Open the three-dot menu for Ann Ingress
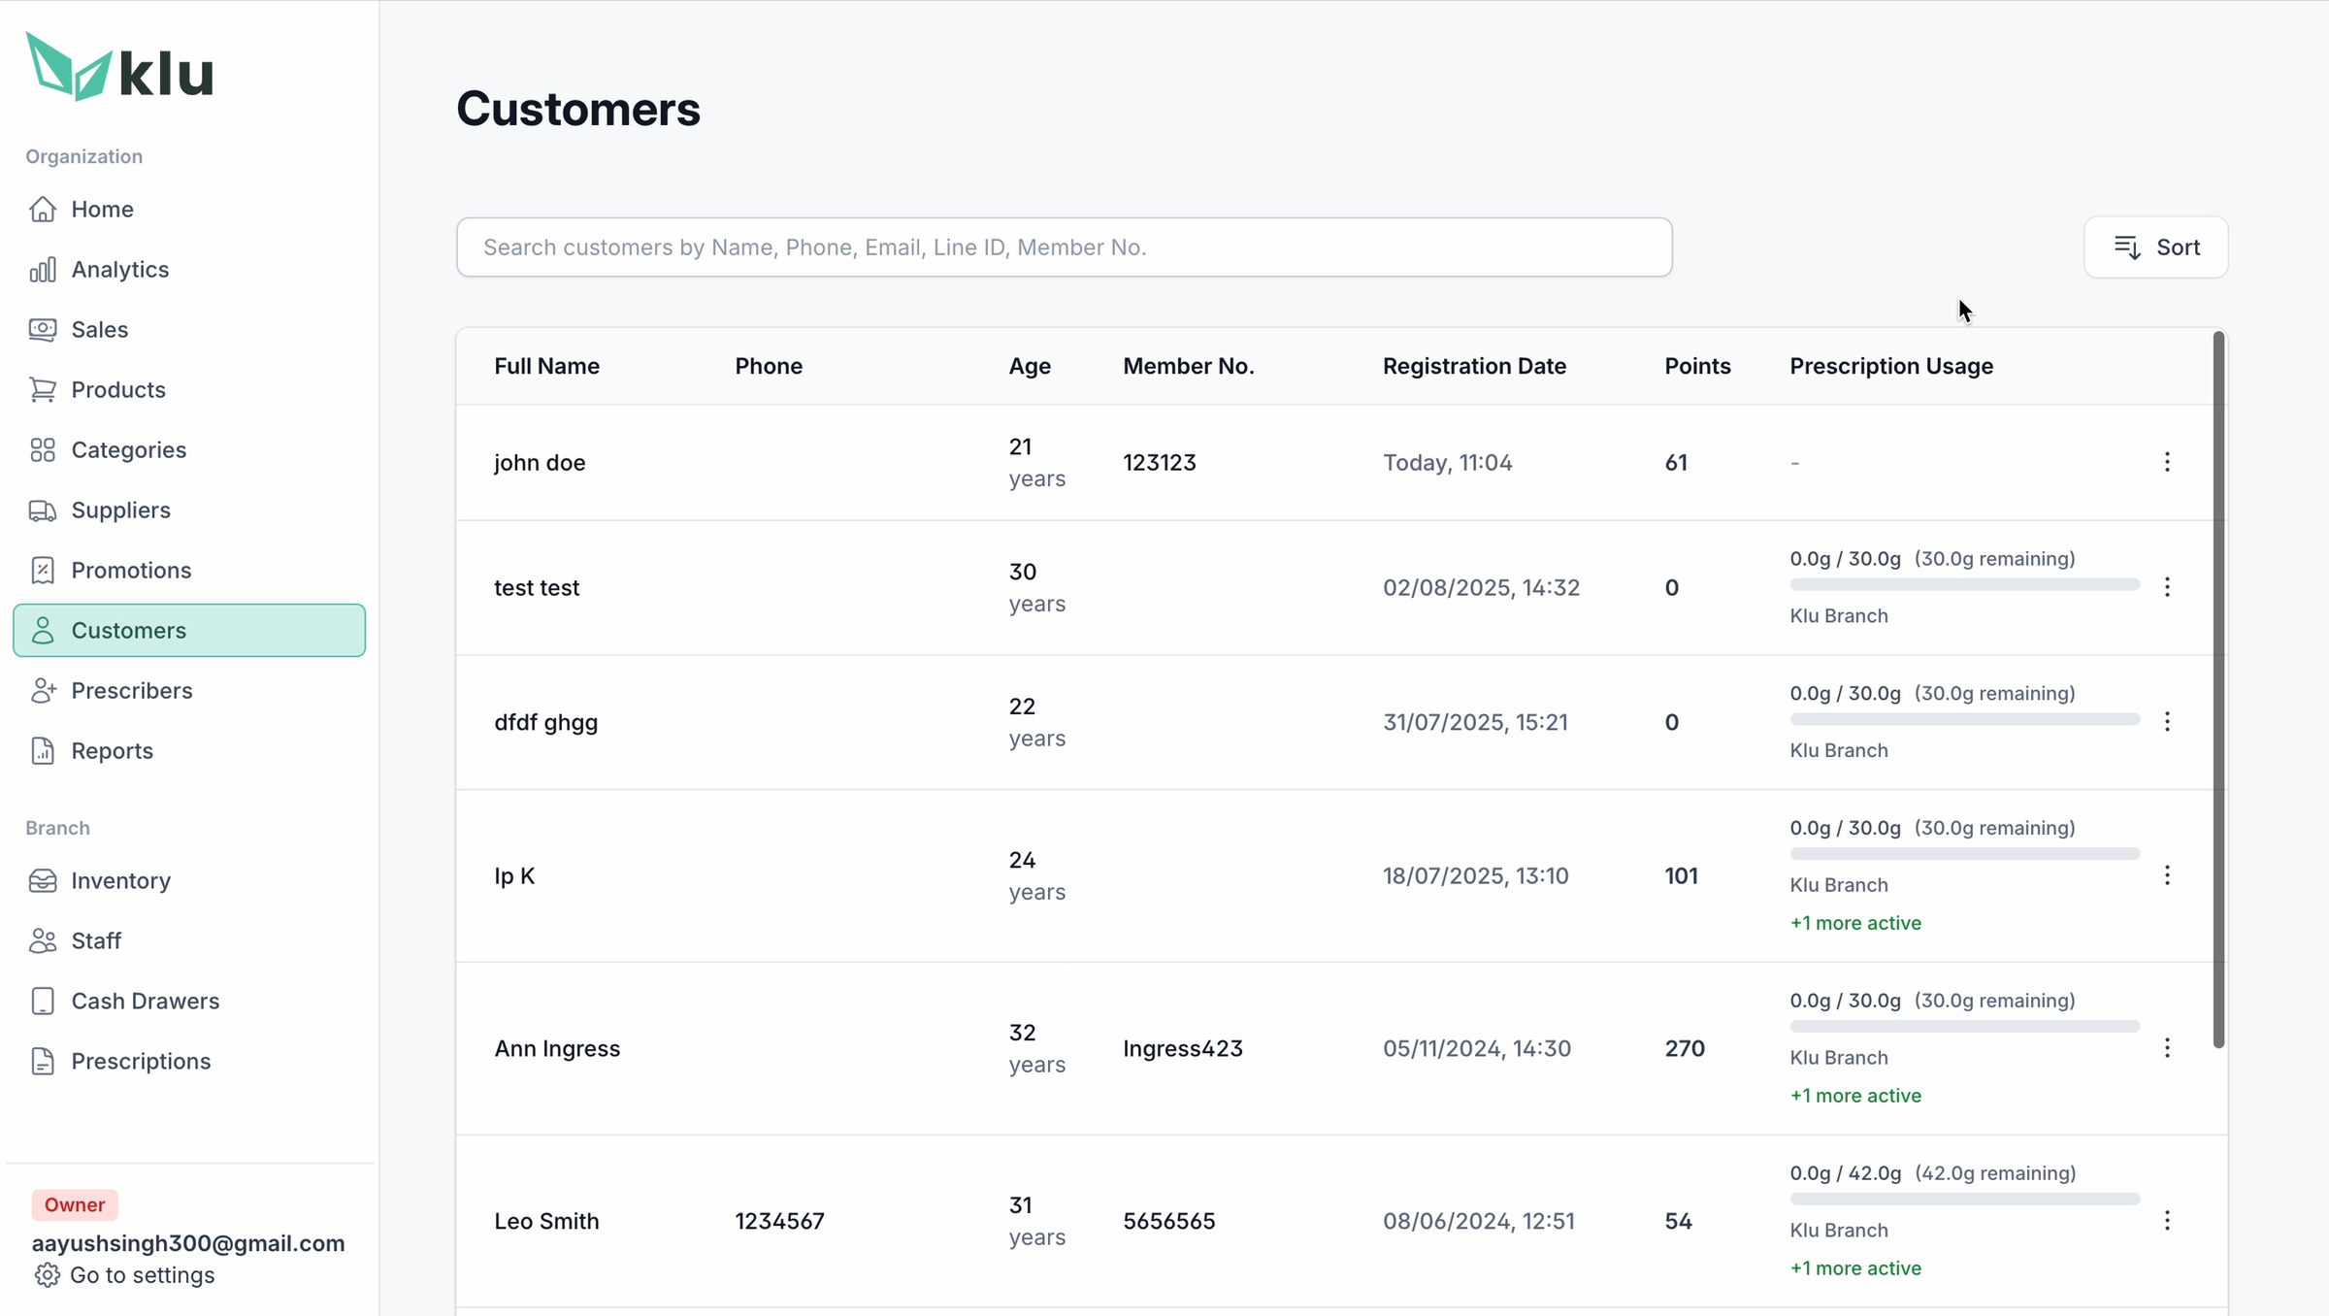The height and width of the screenshot is (1316, 2329). pos(2167,1048)
